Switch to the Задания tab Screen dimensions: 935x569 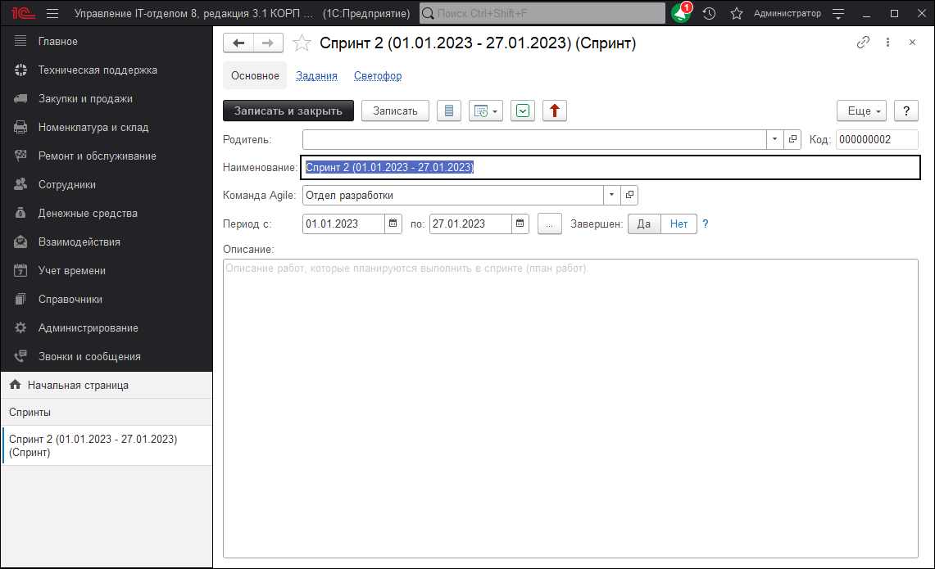click(316, 75)
